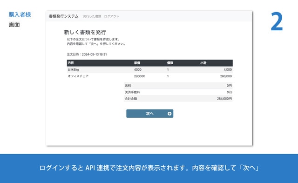This screenshot has height=183, width=298.
Task: Click the 小計 column header
Action: click(x=203, y=63)
